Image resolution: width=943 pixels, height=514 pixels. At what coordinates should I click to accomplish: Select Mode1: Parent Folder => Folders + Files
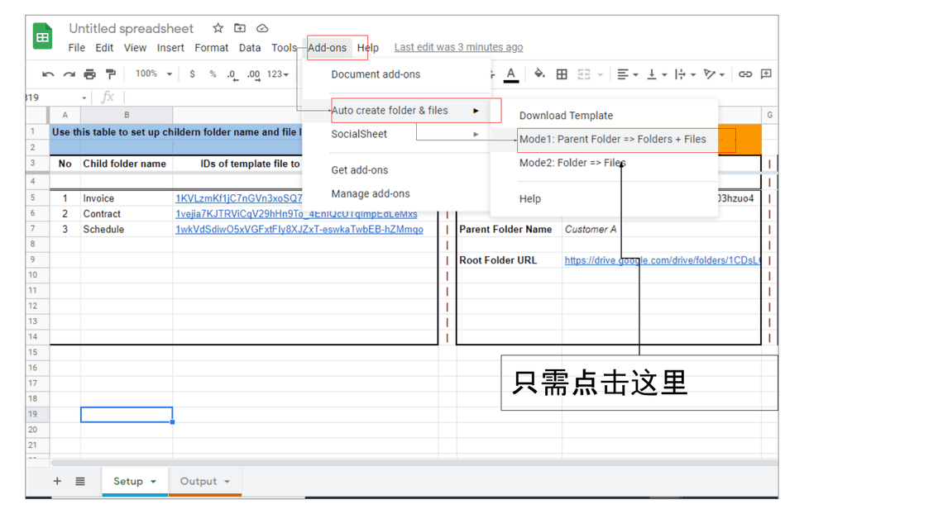click(x=612, y=140)
